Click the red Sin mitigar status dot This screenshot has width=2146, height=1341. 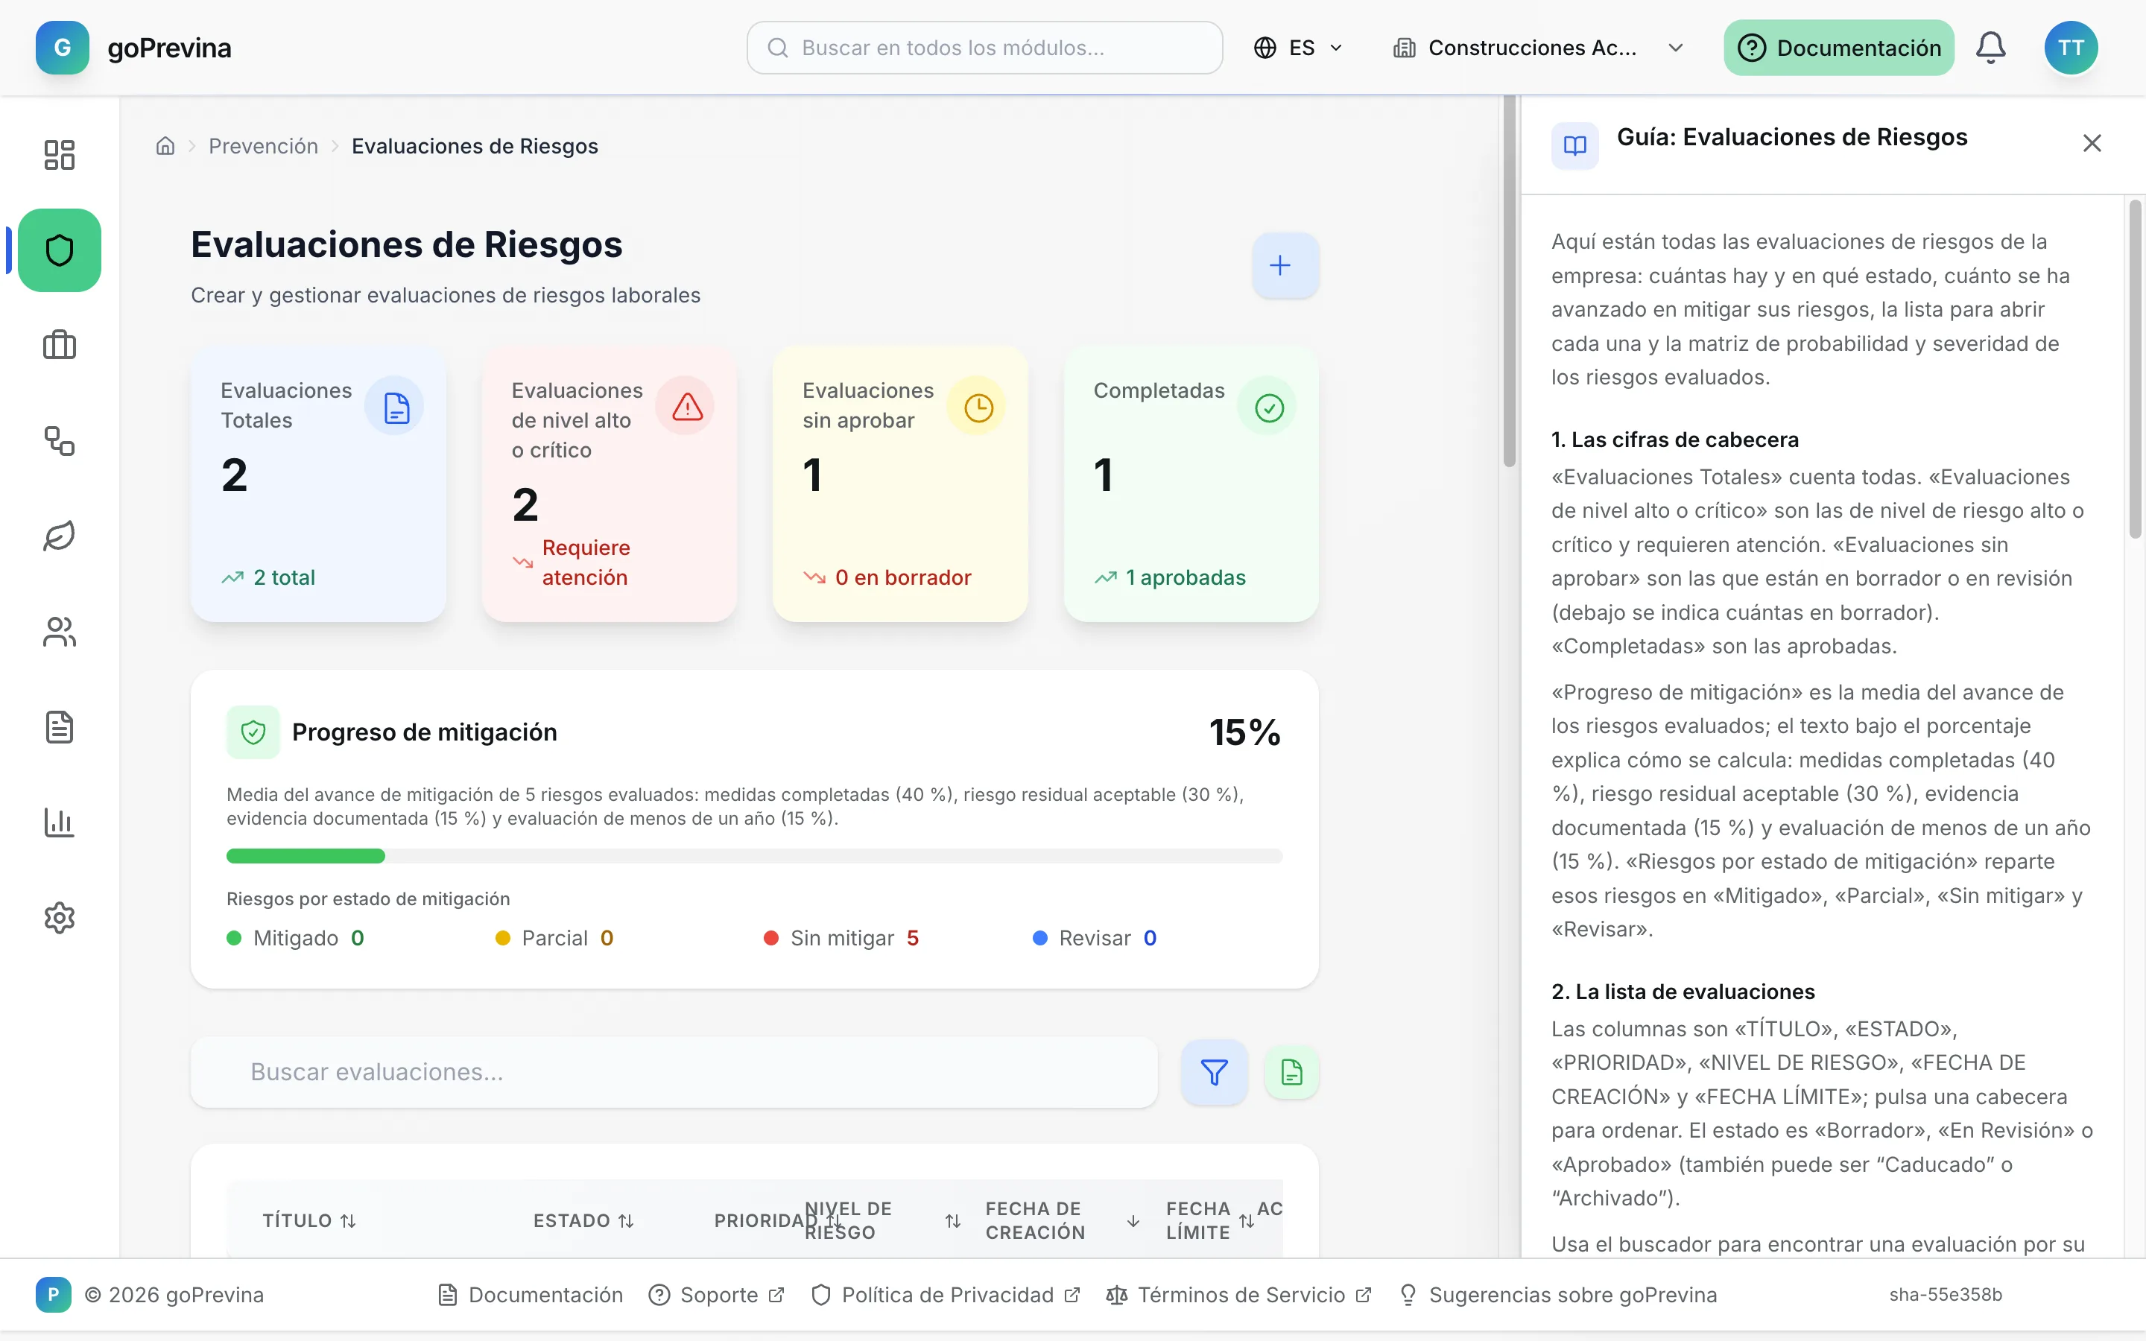[x=771, y=939]
